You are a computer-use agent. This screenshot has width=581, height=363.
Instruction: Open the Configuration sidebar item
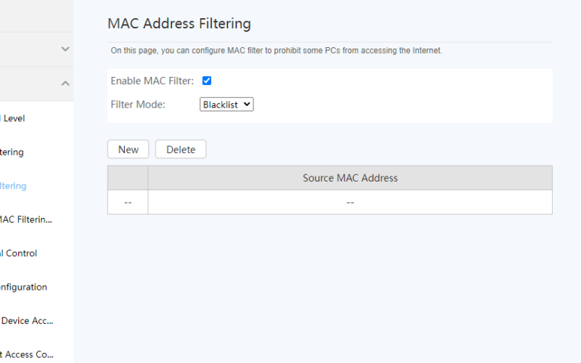coord(23,287)
